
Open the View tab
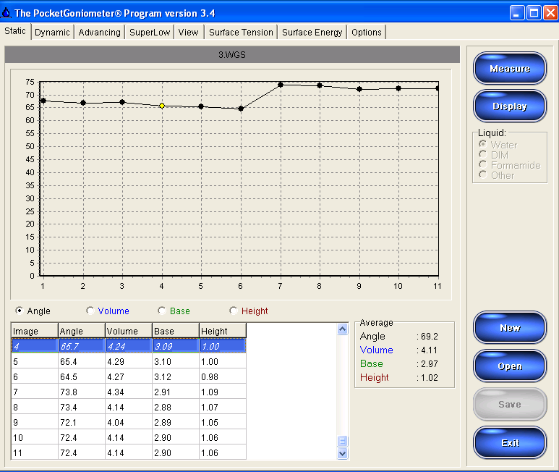point(188,32)
